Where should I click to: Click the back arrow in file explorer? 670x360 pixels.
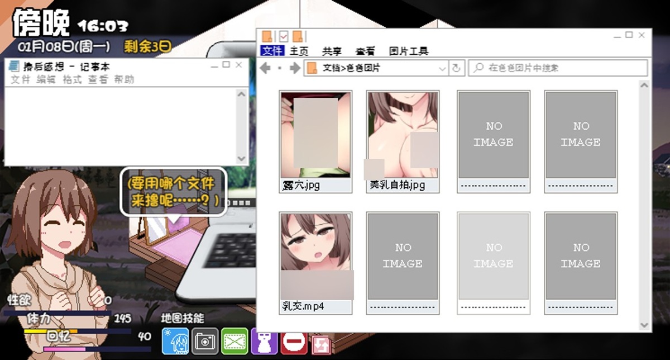coord(267,68)
